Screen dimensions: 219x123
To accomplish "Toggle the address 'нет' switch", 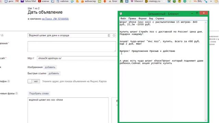I will [34, 81].
